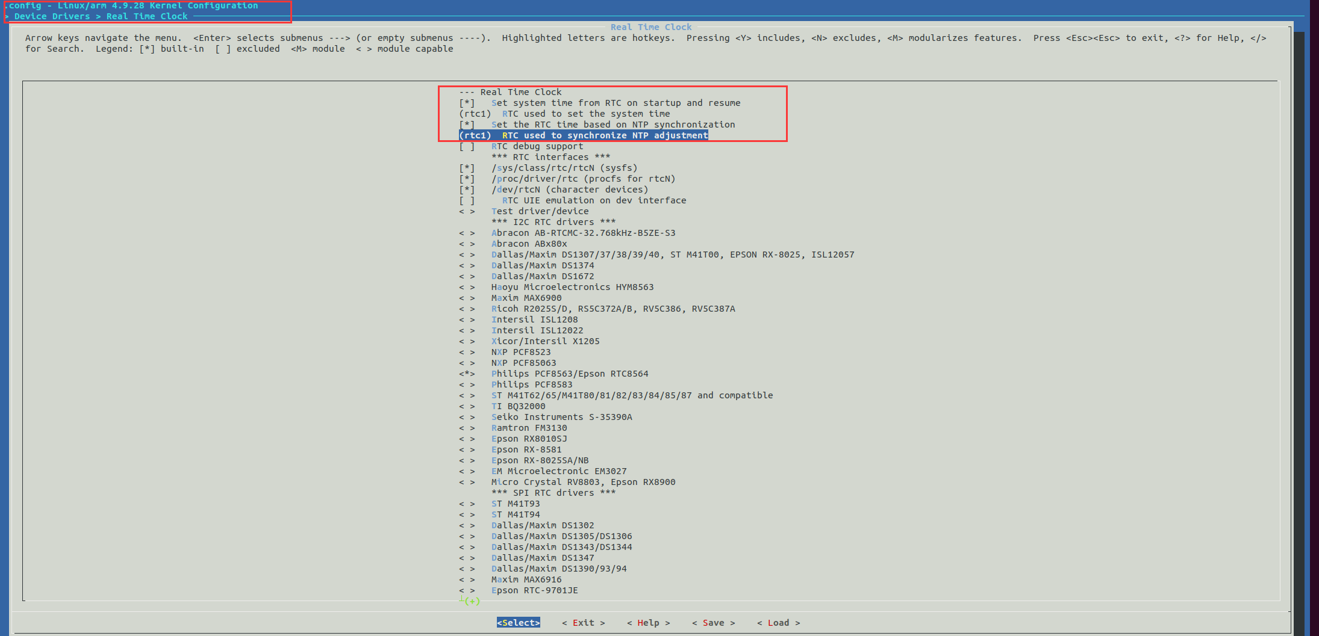Toggle the Philips PCF8563/Epson RTC8564 driver
Image resolution: width=1319 pixels, height=636 pixels.
point(553,374)
